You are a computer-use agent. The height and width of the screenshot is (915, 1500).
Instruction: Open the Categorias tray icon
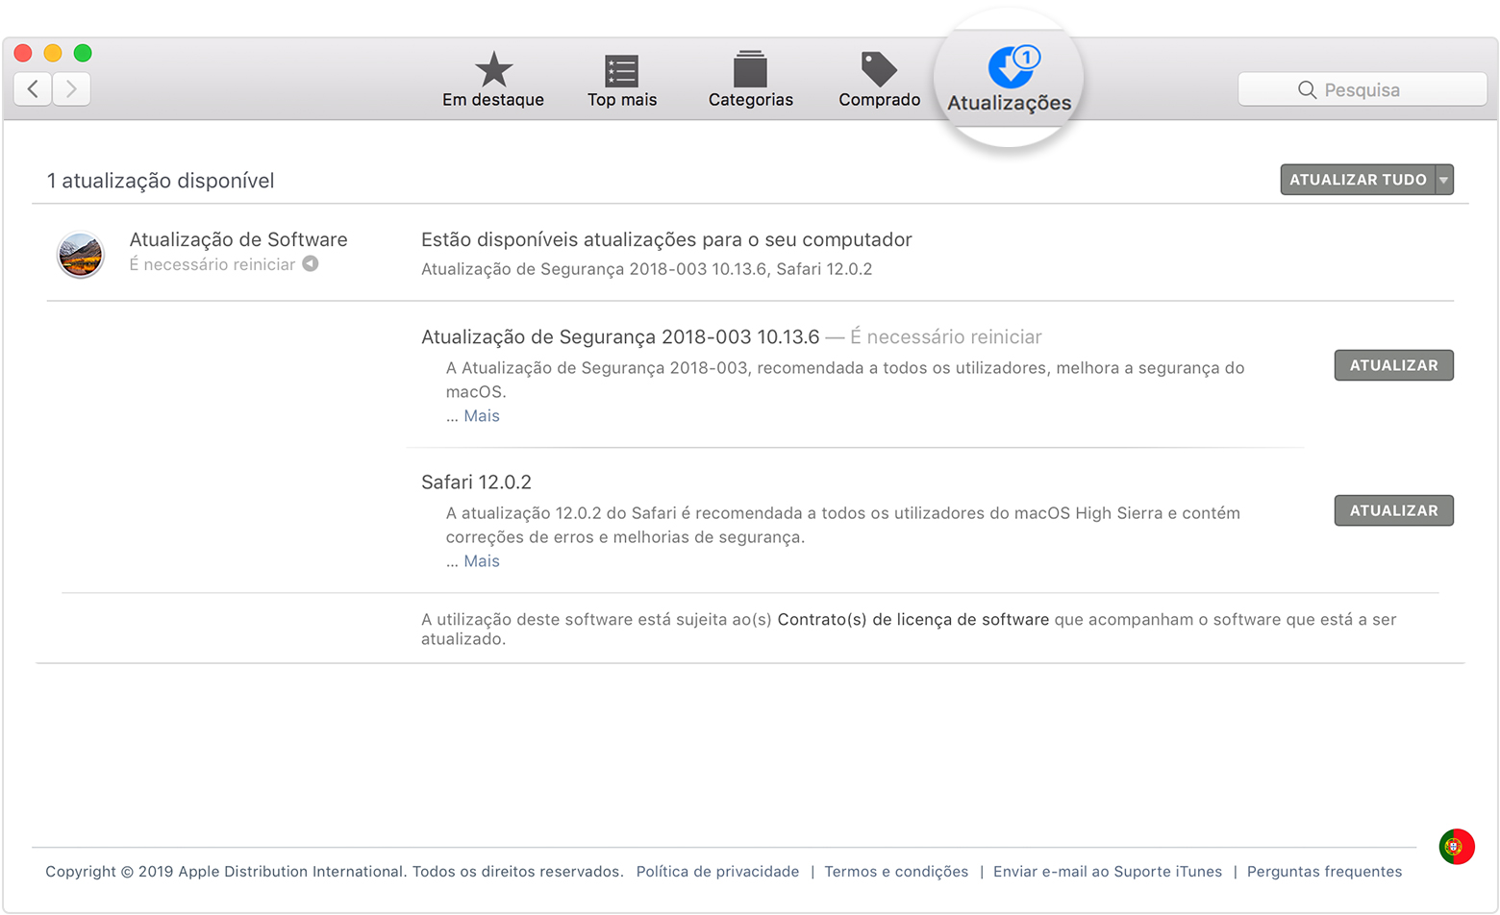[x=750, y=70]
